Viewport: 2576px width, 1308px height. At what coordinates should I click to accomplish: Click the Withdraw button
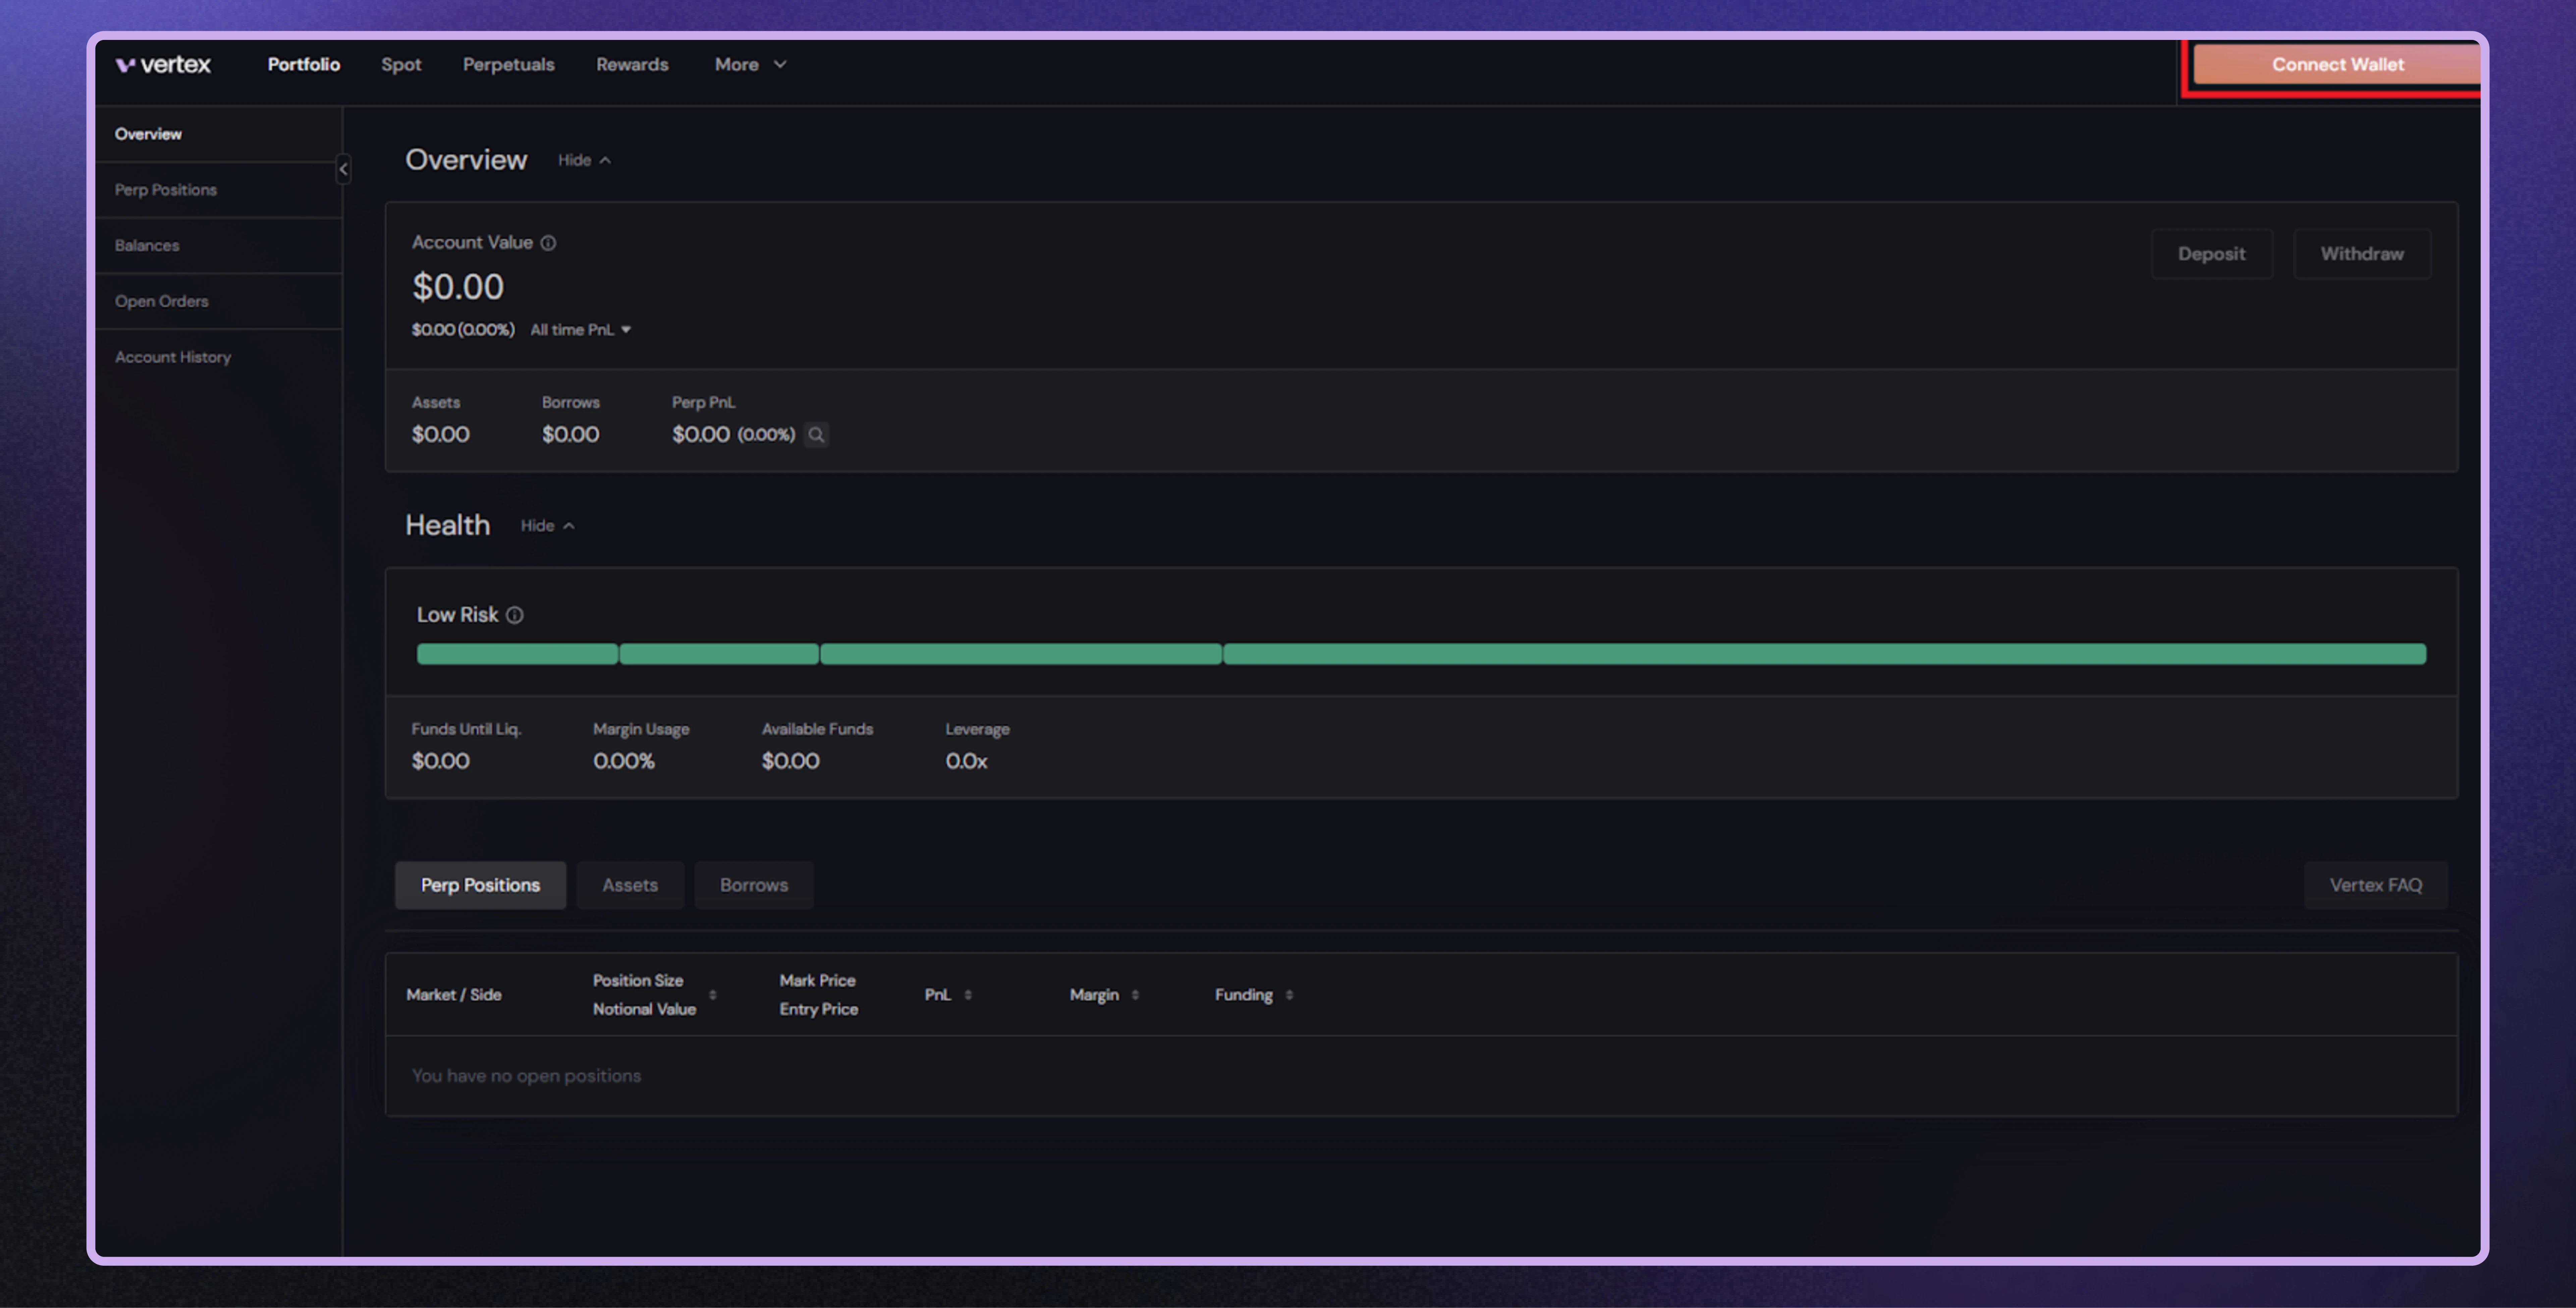pos(2362,254)
